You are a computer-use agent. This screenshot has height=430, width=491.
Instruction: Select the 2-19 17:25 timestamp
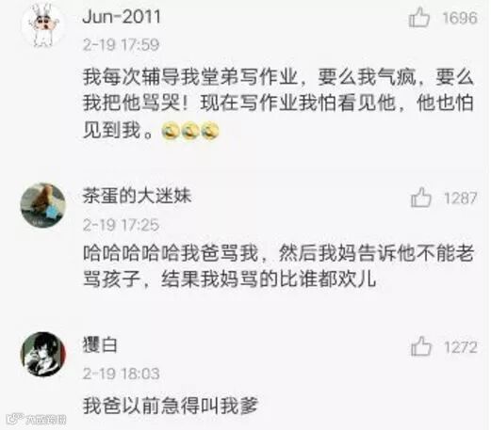[122, 225]
